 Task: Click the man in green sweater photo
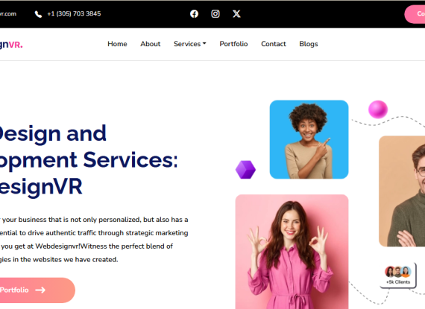402,191
